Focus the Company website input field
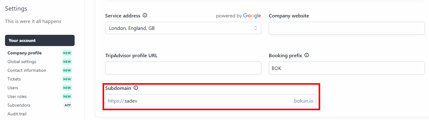Viewport: 429px width, 120px height. pos(347,28)
